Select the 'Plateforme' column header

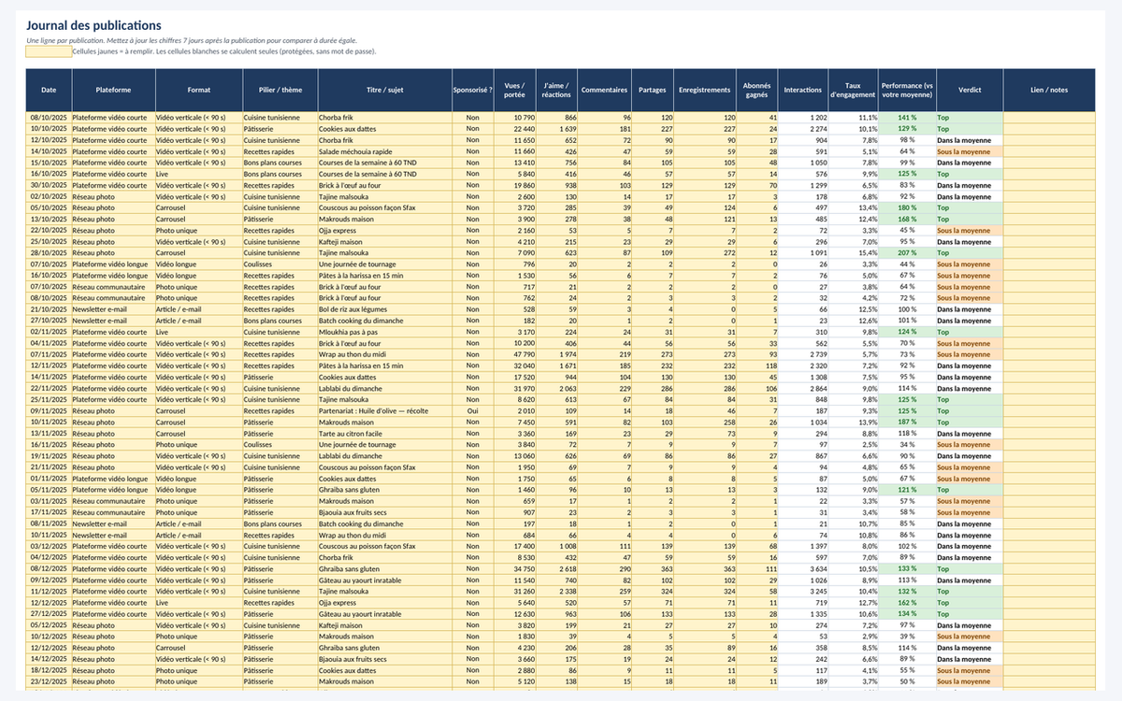113,90
